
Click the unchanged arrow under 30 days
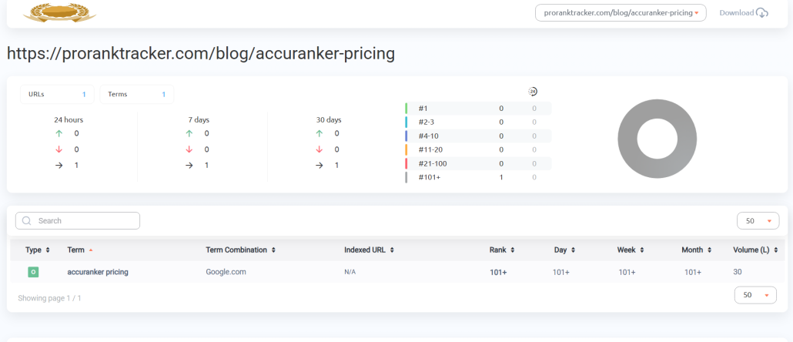point(319,166)
